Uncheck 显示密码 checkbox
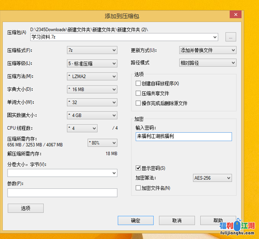The width and height of the screenshot is (259, 239). click(x=138, y=168)
